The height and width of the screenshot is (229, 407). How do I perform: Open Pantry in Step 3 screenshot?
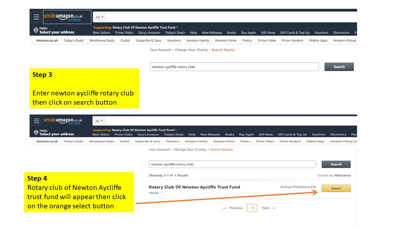pos(247,40)
